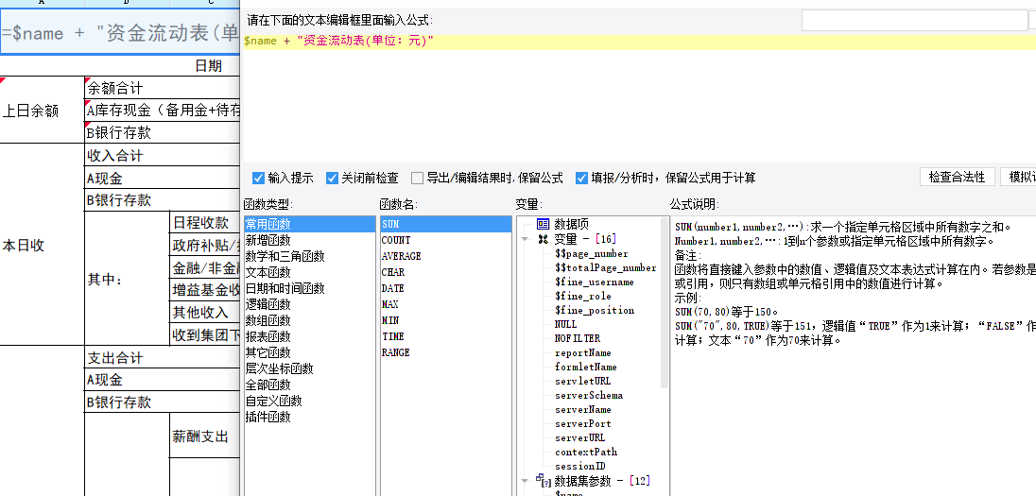
Task: Select 日期和时间函数 function type
Action: (x=310, y=288)
